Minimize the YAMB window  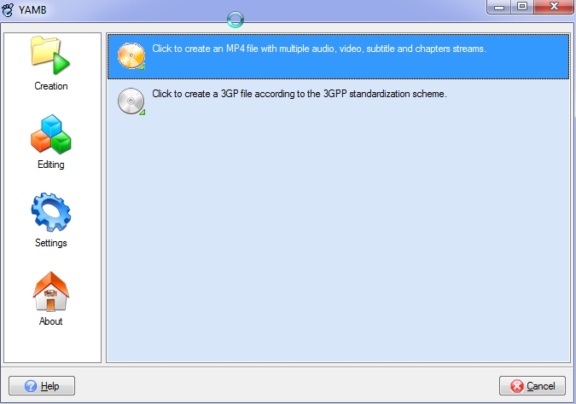coord(499,7)
